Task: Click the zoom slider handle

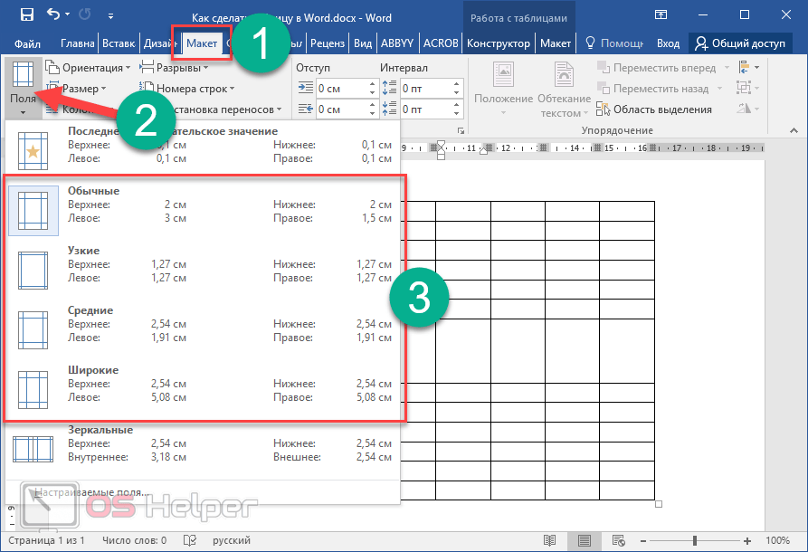Action: [695, 540]
